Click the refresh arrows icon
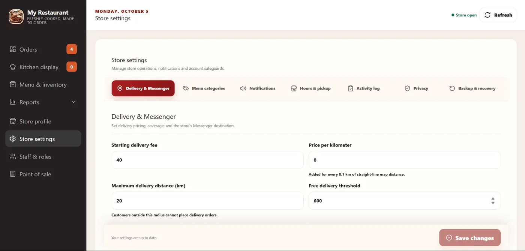This screenshot has height=251, width=525. coord(487,15)
